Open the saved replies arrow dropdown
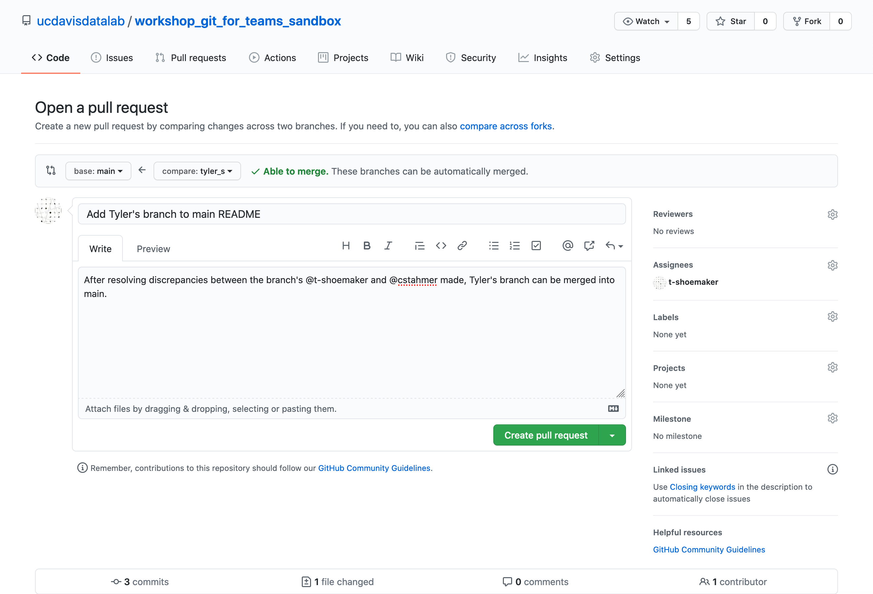The image size is (873, 594). 614,246
